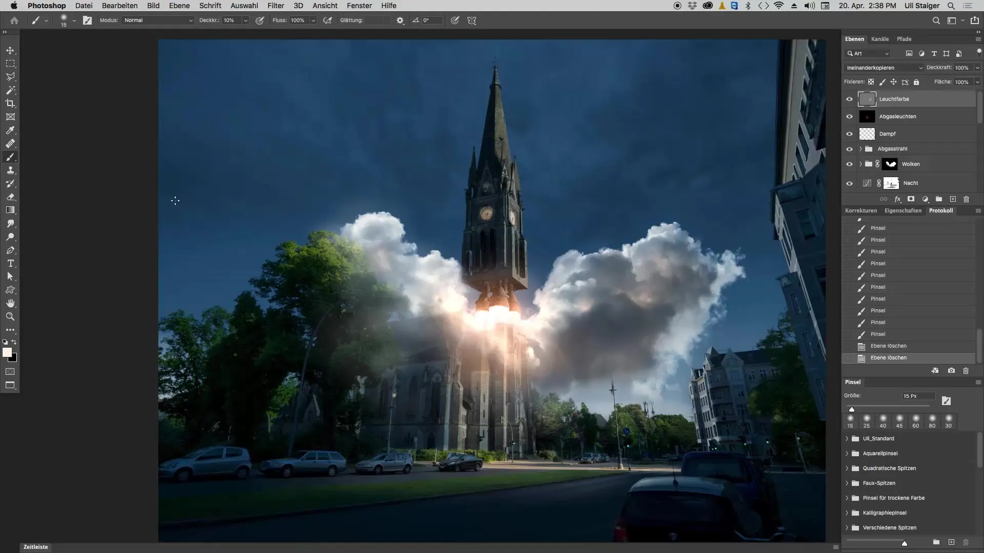The width and height of the screenshot is (984, 553).
Task: Select last Ebene löschen history state
Action: pos(908,358)
